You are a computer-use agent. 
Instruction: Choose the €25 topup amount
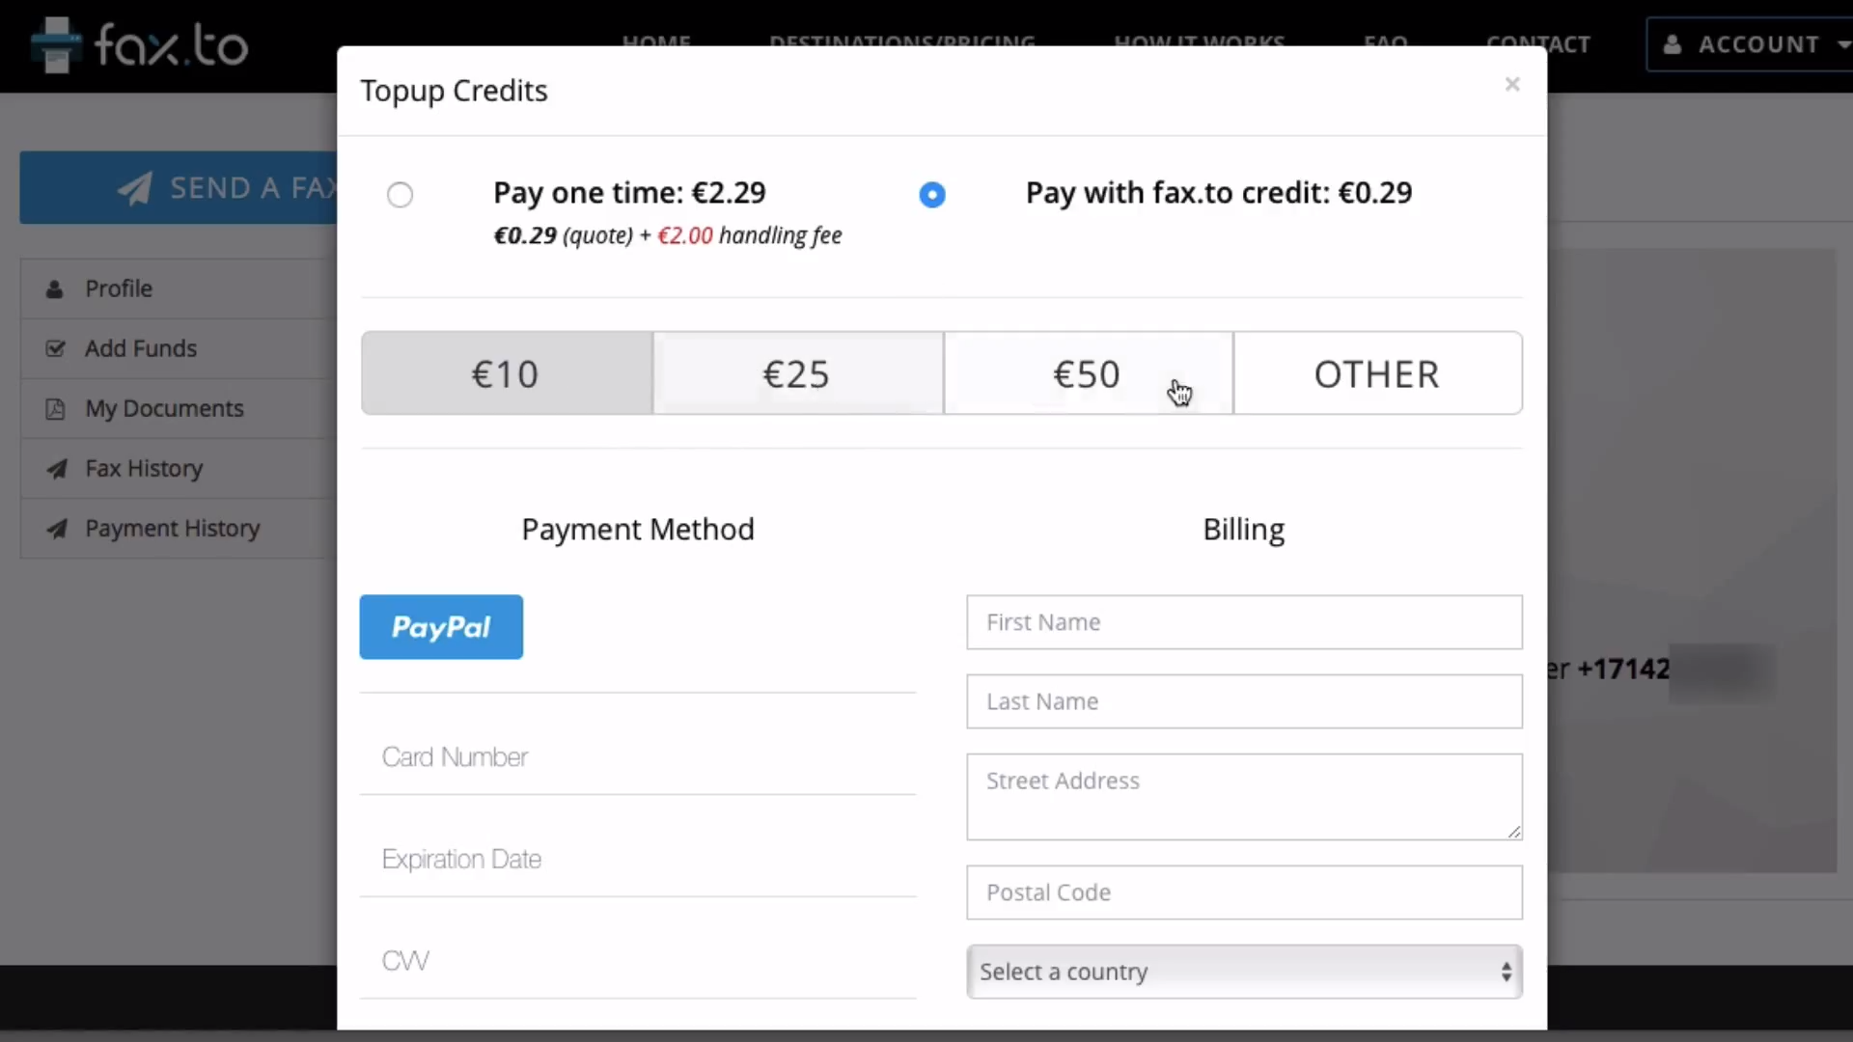tap(797, 374)
